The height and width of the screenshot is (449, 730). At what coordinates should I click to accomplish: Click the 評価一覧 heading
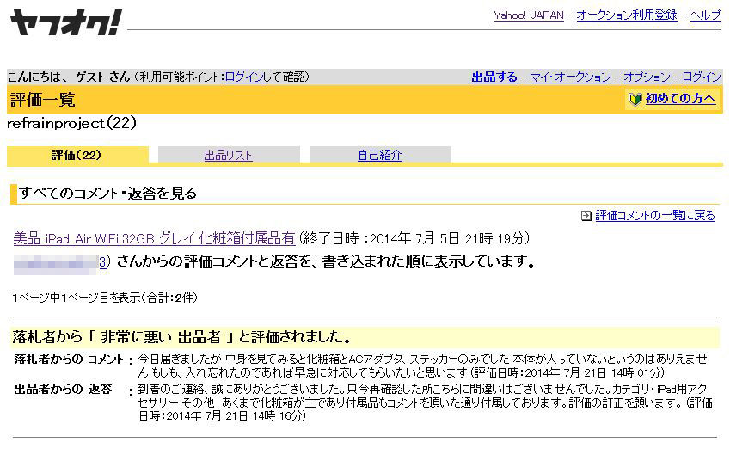tap(43, 100)
